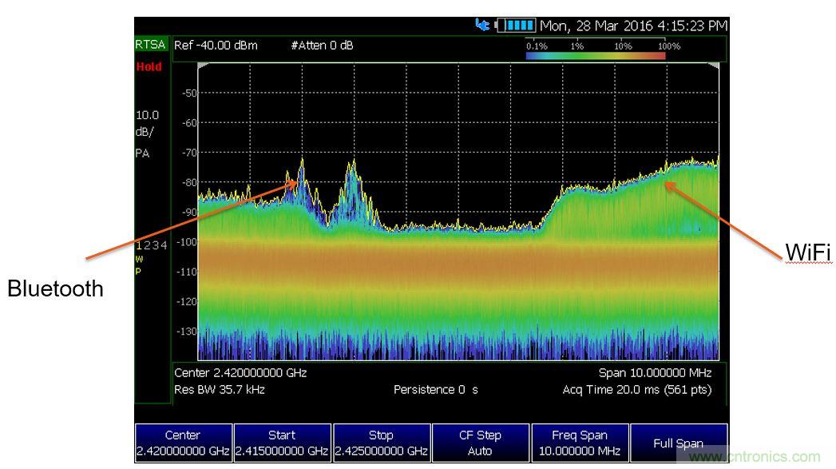Screen dimensions: 836x469
Task: Select trace number 1 indicator
Action: 139,245
